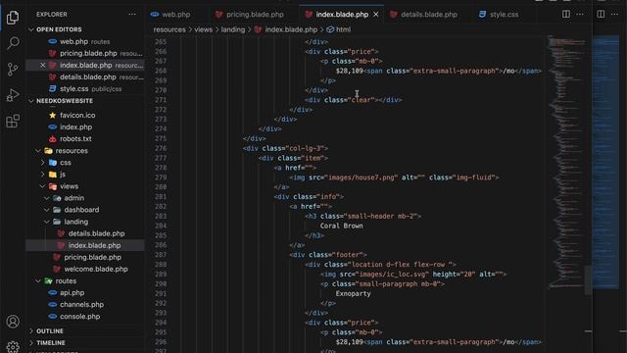Collapse the landing folder
Viewport: 627px width, 353px height.
tap(76, 222)
